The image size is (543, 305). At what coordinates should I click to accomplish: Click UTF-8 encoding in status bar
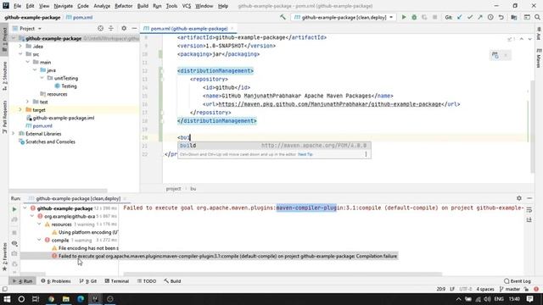(466, 289)
